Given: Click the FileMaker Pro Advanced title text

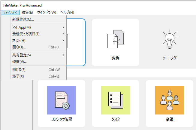Looking at the screenshot, I should pos(23,5).
